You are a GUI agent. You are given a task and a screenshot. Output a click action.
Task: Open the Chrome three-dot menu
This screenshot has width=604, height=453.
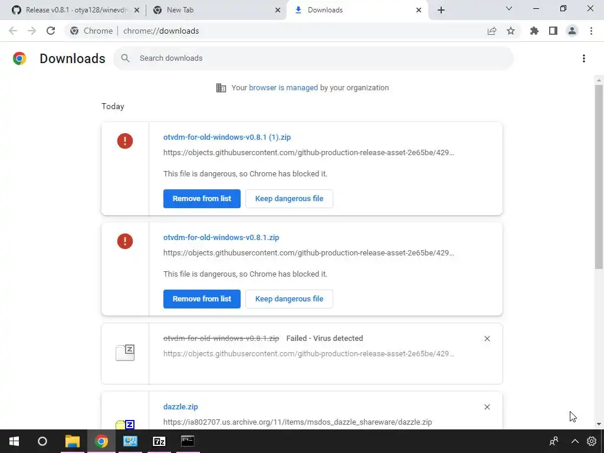pos(591,31)
